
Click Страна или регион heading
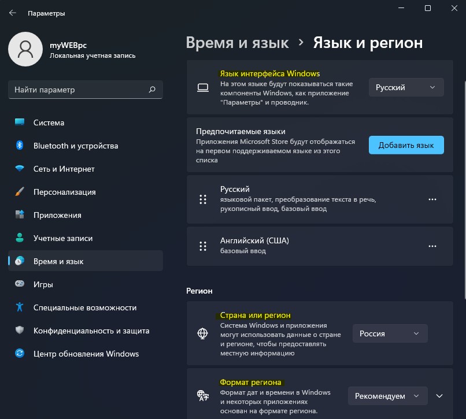tap(255, 315)
